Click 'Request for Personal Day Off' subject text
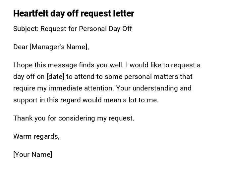The height and width of the screenshot is (175, 232). pos(86,29)
